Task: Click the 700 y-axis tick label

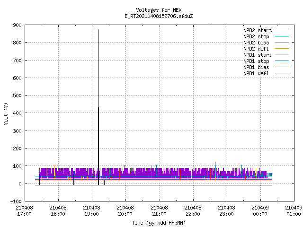Action: 17,61
